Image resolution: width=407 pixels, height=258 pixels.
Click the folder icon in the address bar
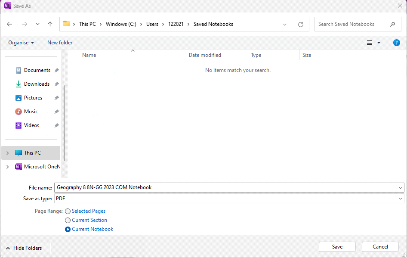tap(67, 24)
